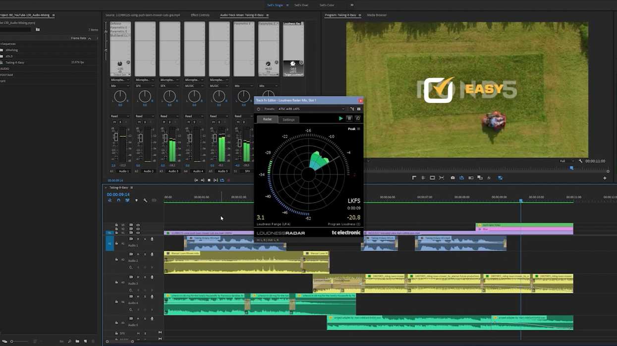Screen dimensions: 617x346
Task: Select the Loudness Radar effect slot
Action: coord(293,24)
